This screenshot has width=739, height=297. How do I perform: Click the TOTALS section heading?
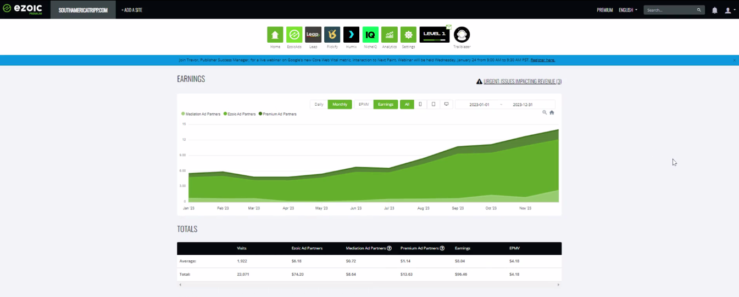pyautogui.click(x=187, y=229)
